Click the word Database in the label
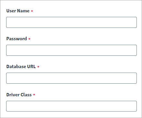 [x=16, y=66]
